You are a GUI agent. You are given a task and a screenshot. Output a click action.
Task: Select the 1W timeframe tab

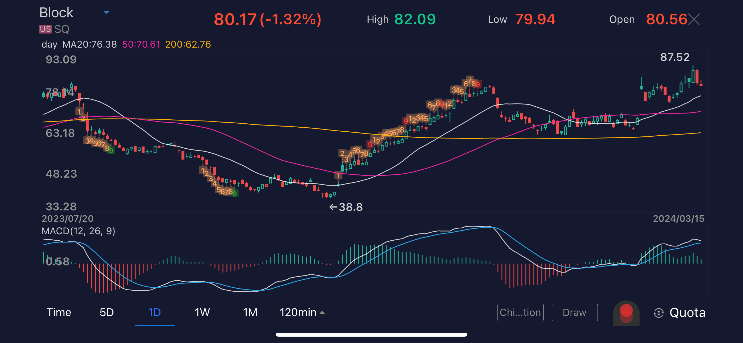(202, 312)
